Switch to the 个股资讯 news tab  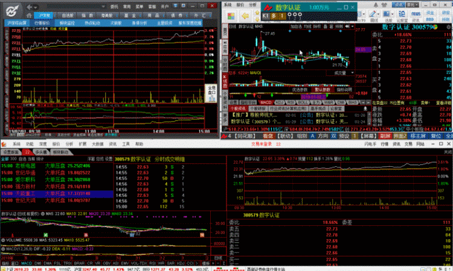tap(238, 108)
